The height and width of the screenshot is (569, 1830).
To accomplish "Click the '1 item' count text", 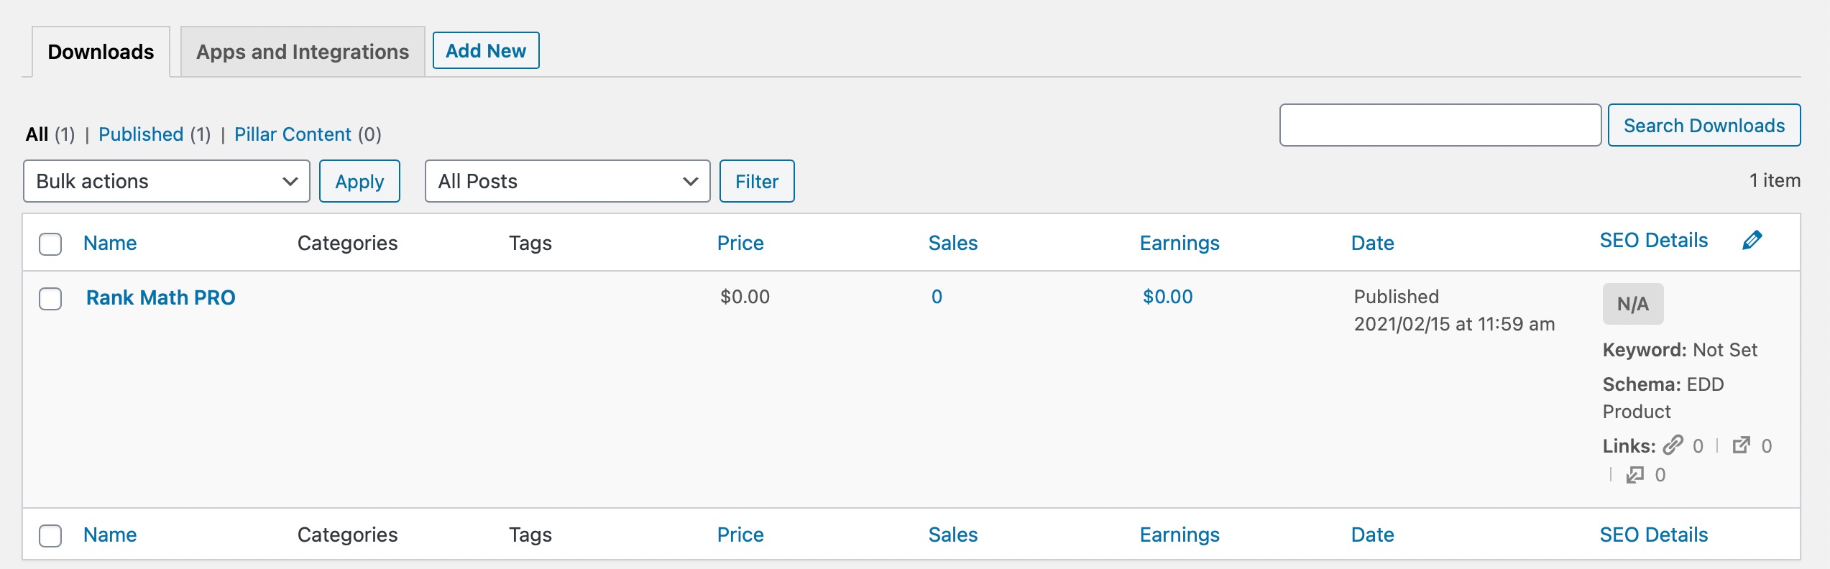I will tap(1775, 180).
